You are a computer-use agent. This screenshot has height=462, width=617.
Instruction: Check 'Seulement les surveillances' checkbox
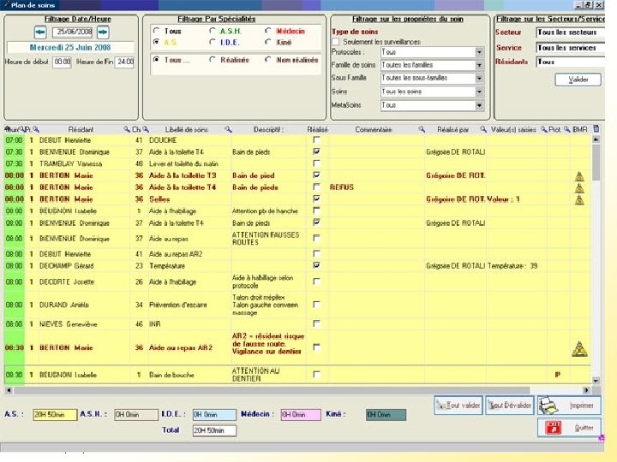337,41
